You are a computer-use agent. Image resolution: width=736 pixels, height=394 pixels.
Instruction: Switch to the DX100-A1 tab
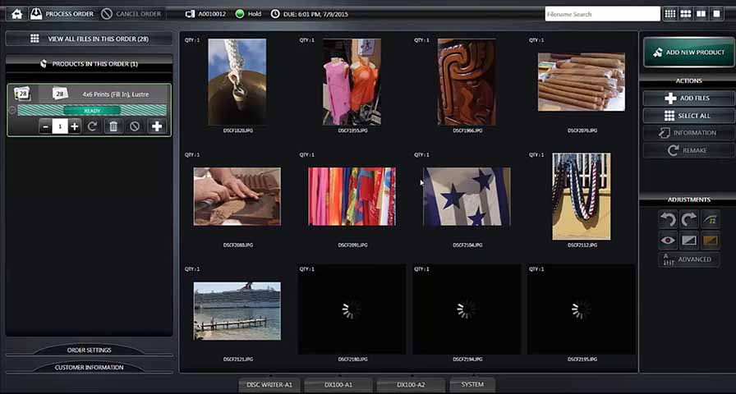click(338, 385)
